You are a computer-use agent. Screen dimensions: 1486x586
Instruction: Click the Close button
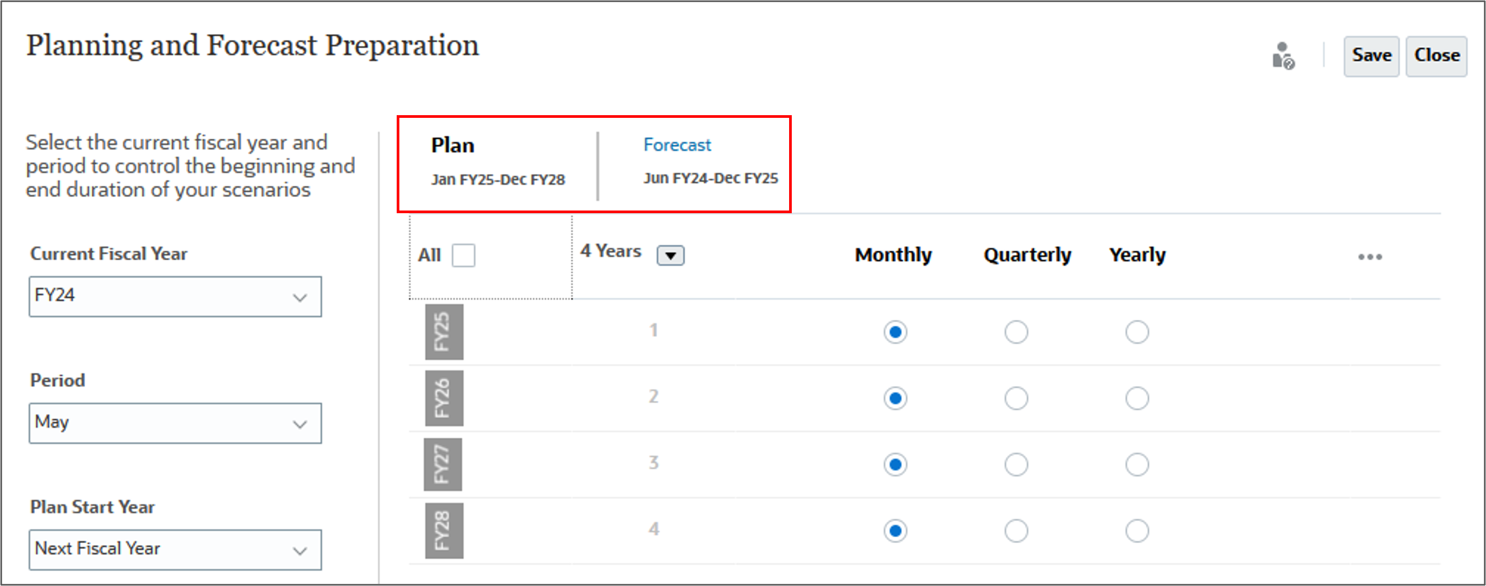coord(1436,56)
